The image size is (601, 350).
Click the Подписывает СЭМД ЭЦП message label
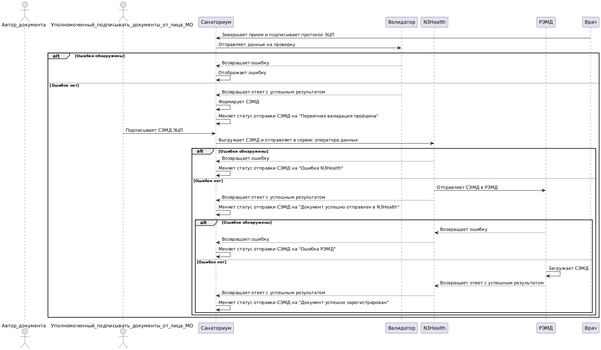click(x=154, y=130)
